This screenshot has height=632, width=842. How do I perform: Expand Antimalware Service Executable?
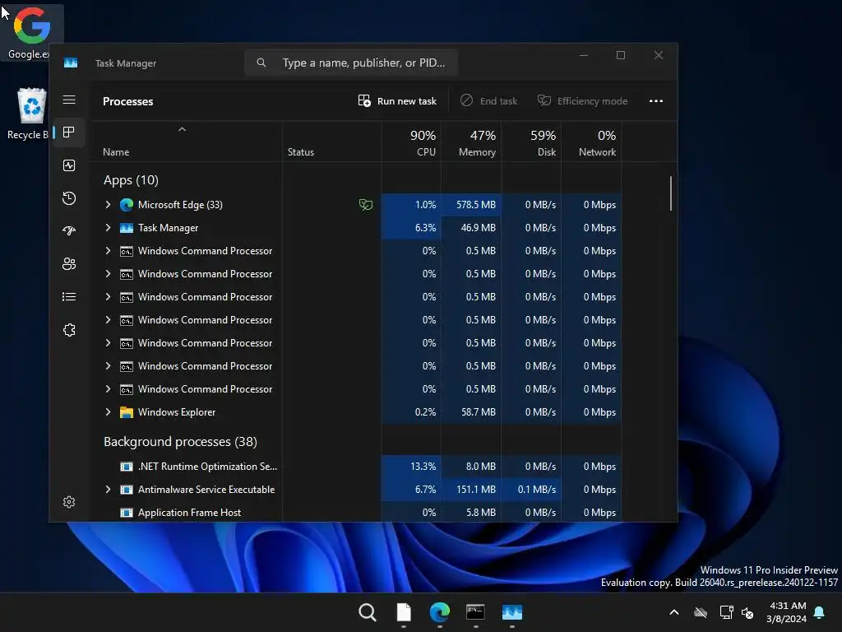(x=108, y=490)
